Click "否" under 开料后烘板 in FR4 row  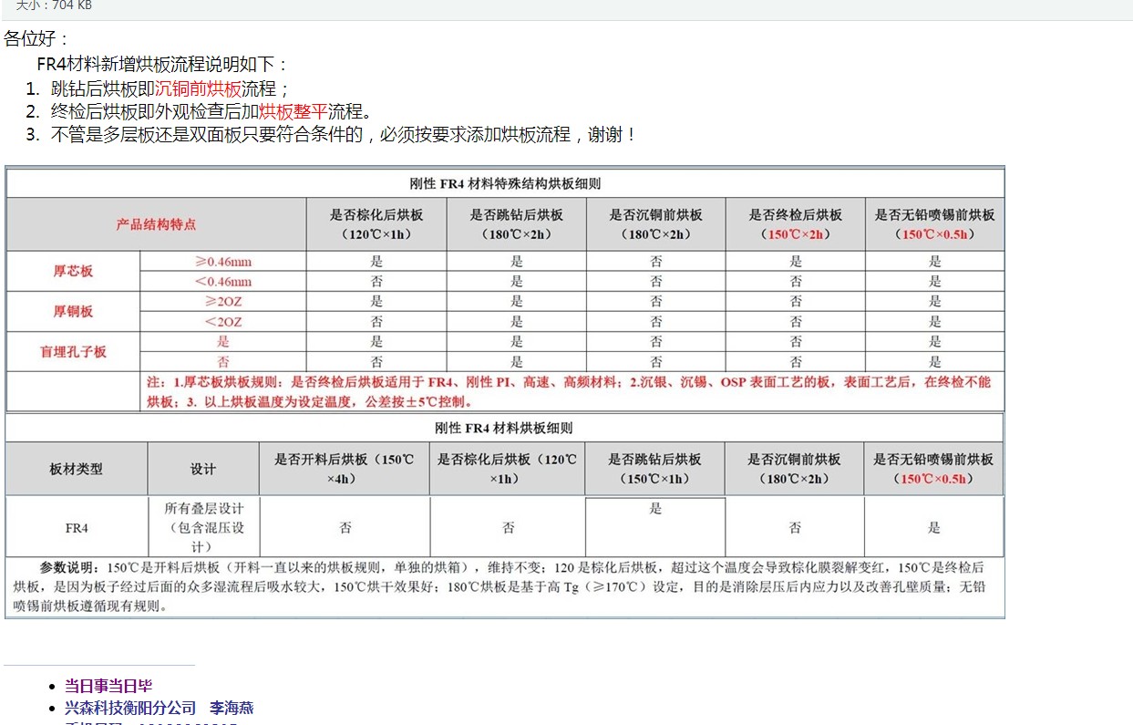point(345,528)
